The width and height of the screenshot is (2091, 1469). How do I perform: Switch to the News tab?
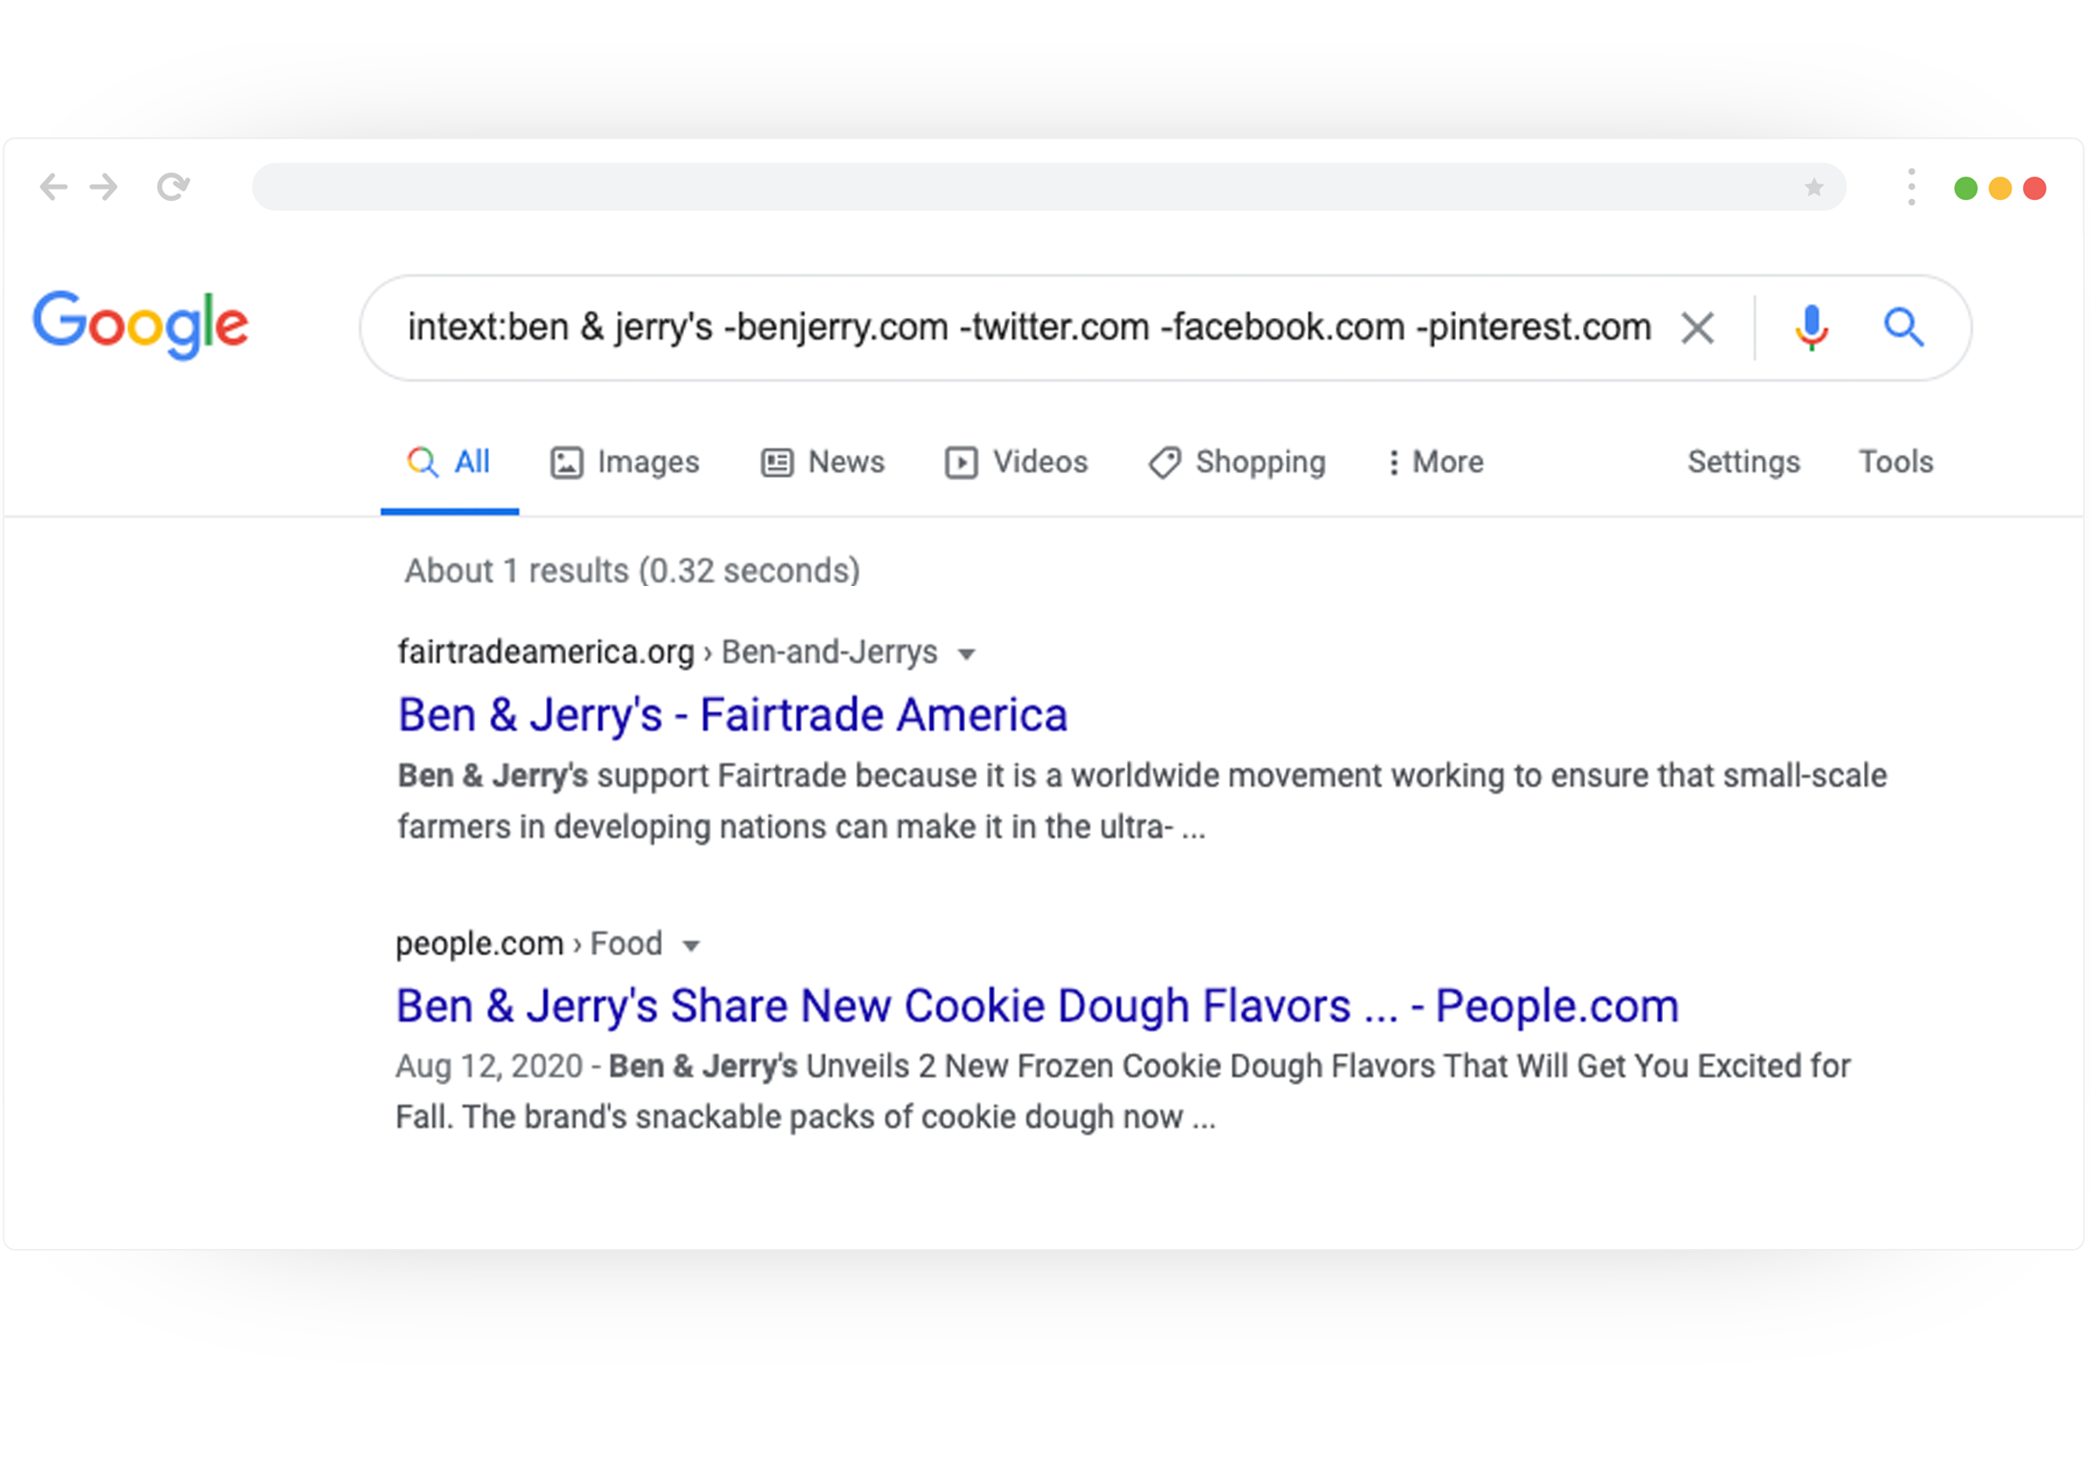pyautogui.click(x=824, y=463)
